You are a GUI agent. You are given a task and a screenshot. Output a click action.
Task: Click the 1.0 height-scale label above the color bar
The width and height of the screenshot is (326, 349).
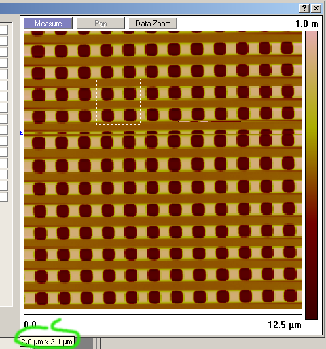tap(302, 24)
